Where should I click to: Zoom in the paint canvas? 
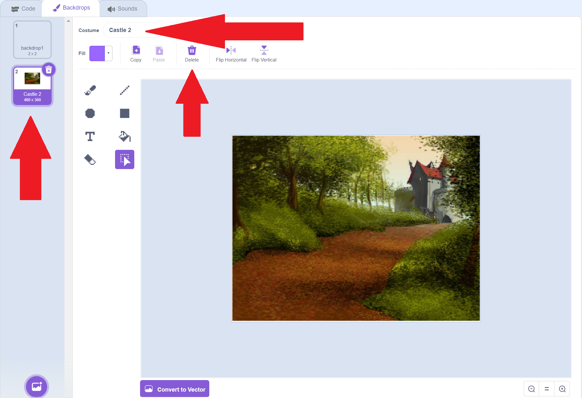[562, 389]
